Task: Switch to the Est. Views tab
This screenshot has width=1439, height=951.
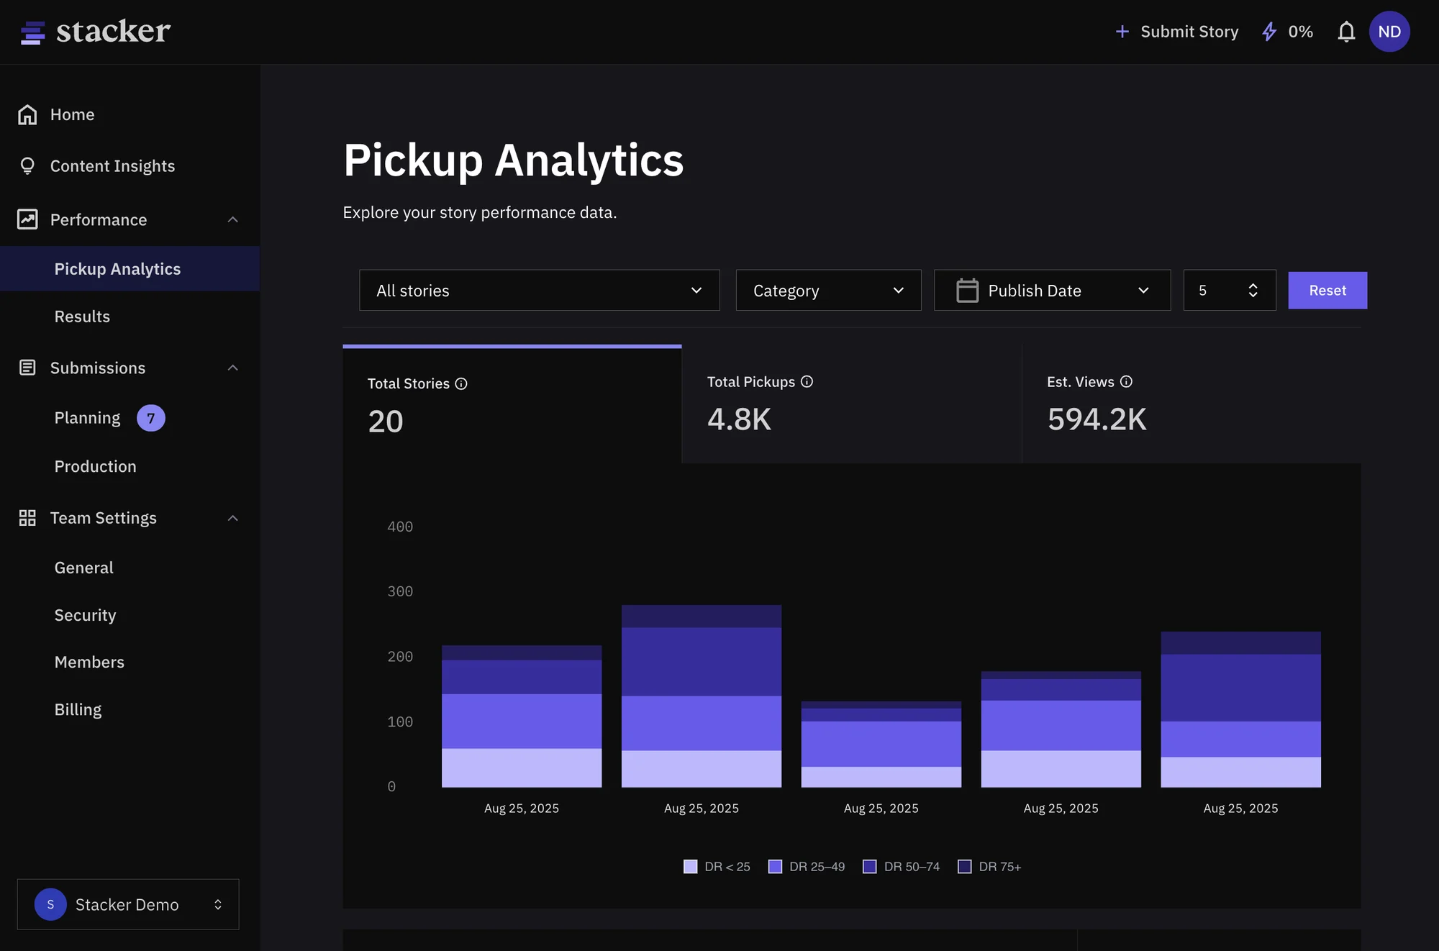Action: [1191, 404]
